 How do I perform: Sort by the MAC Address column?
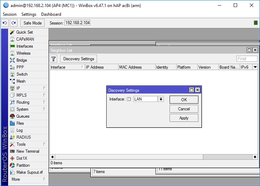point(137,67)
